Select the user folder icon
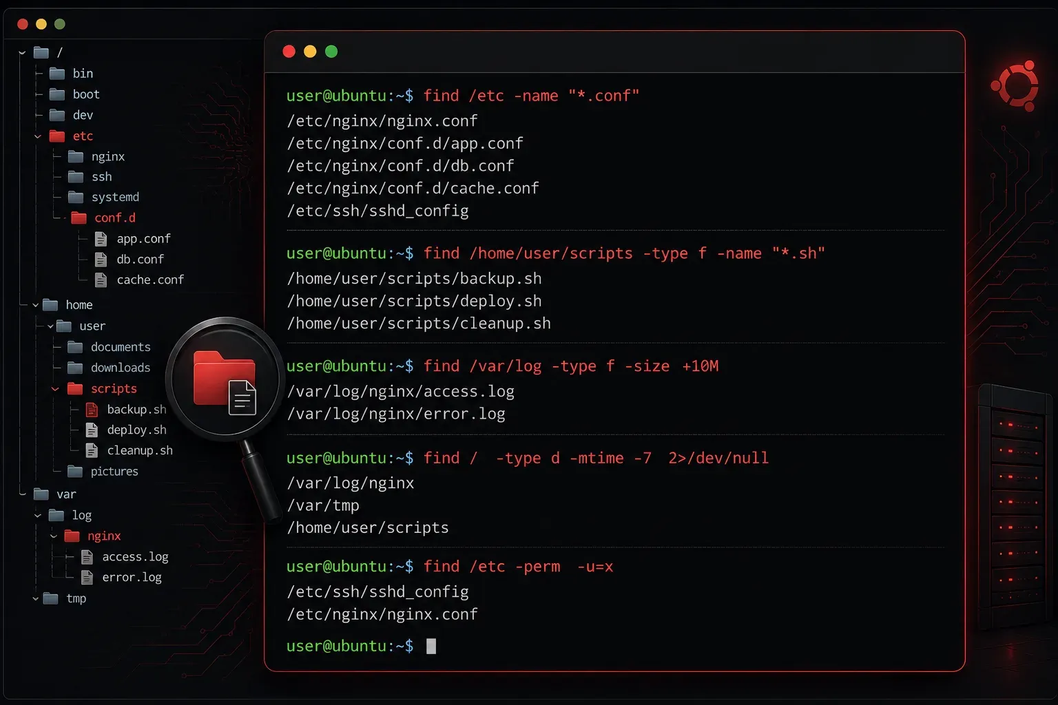The image size is (1058, 705). click(64, 326)
